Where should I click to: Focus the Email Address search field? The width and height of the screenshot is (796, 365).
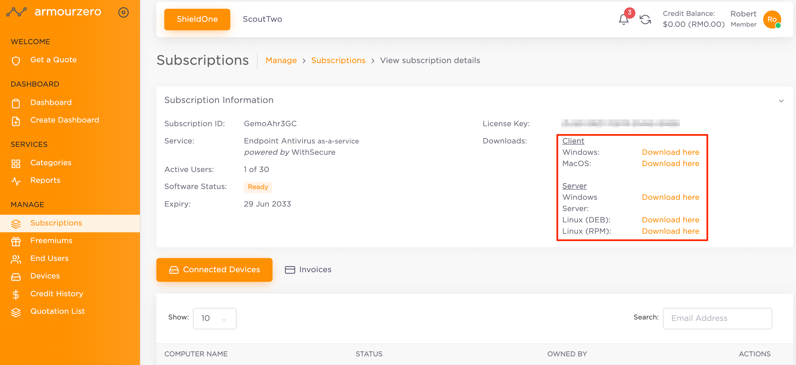717,318
